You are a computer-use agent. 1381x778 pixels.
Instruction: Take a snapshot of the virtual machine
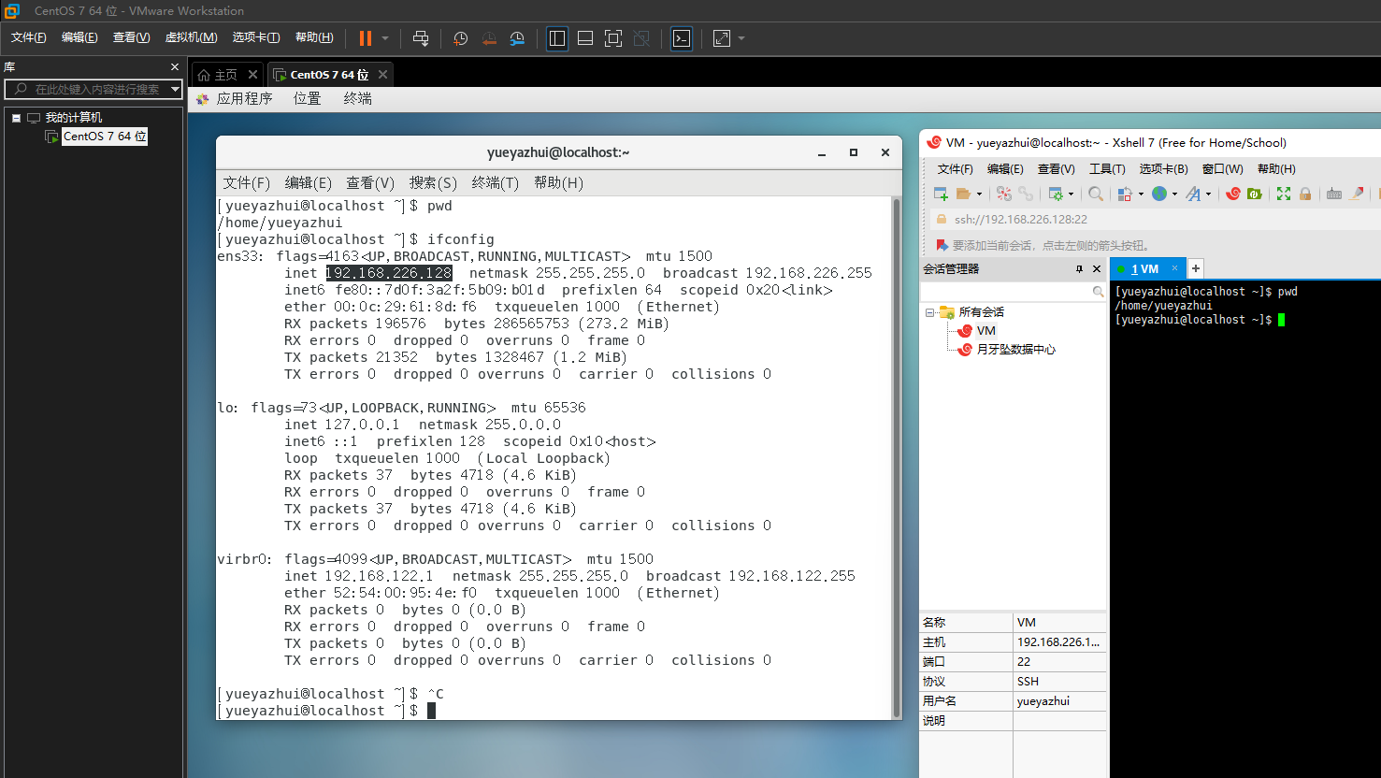pos(459,38)
